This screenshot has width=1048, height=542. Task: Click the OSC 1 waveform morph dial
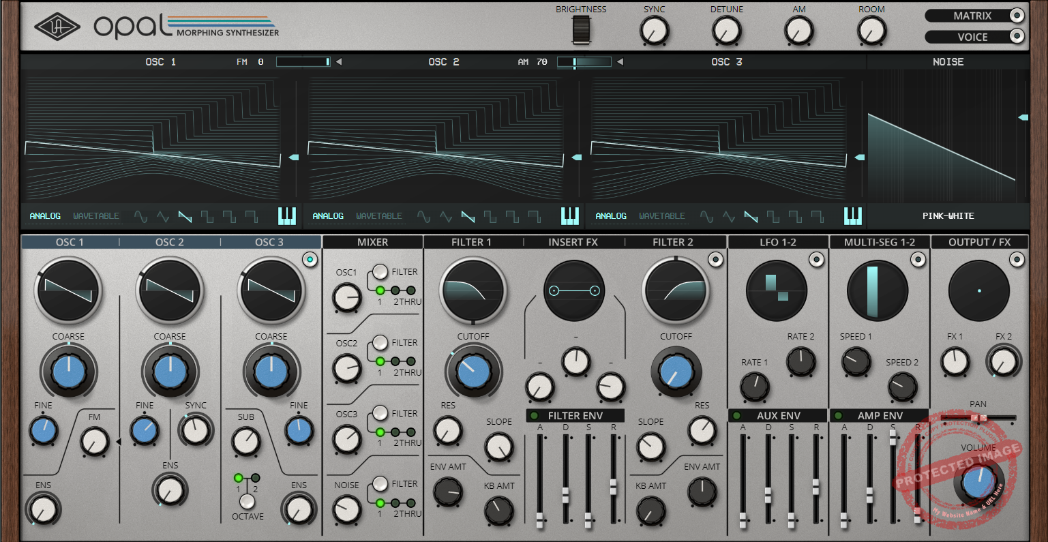point(68,290)
